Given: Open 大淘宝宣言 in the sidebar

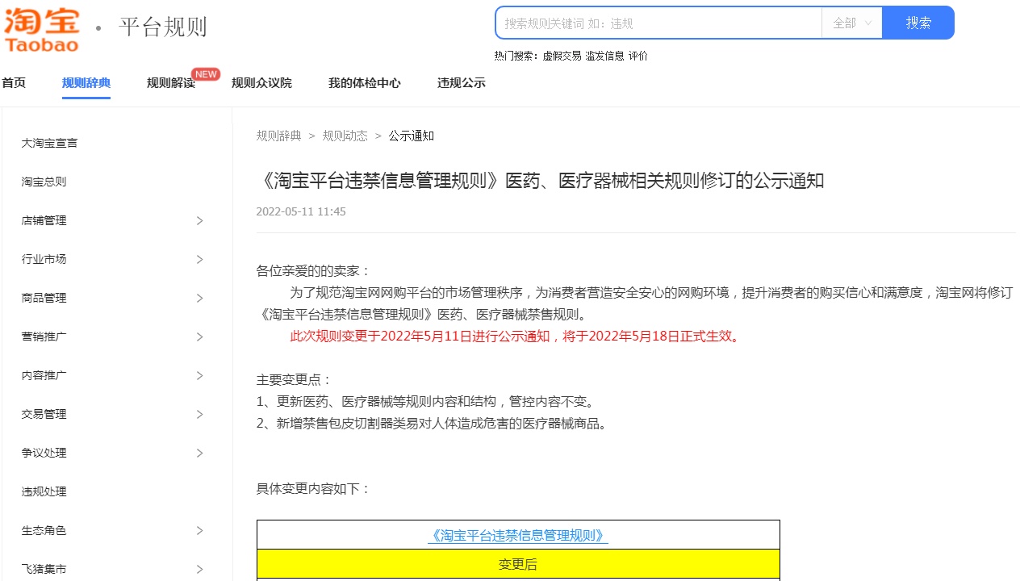Looking at the screenshot, I should 50,143.
